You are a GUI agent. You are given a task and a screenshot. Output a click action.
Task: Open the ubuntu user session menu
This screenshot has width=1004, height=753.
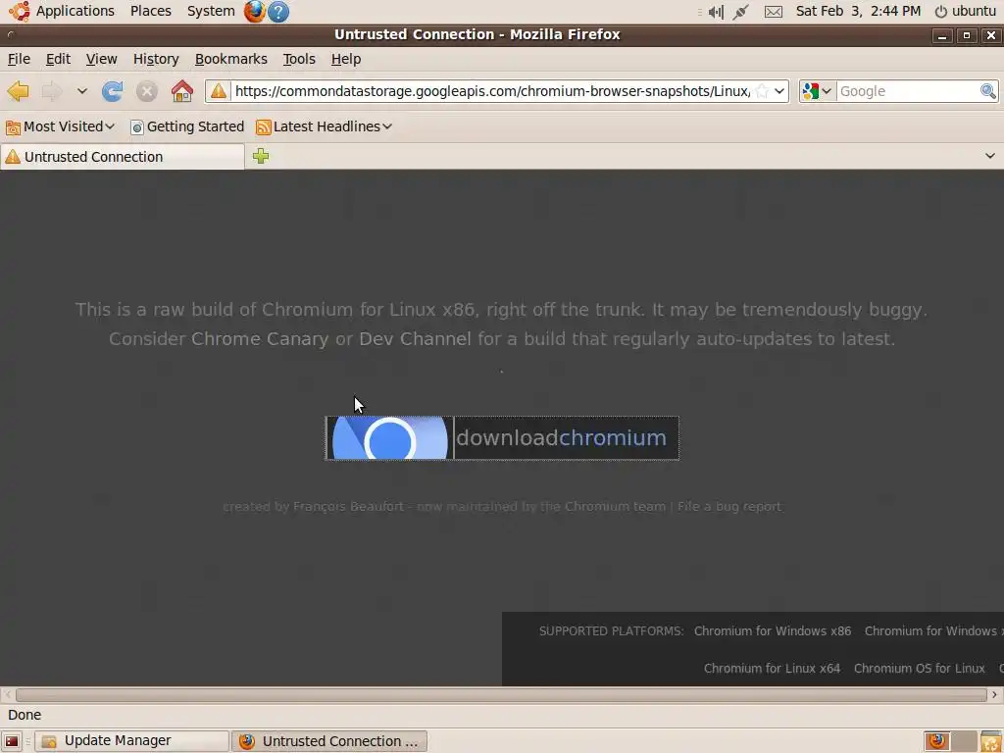coord(966,11)
